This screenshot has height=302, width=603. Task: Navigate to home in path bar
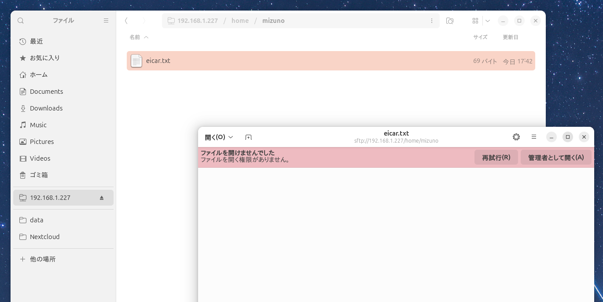tap(240, 21)
